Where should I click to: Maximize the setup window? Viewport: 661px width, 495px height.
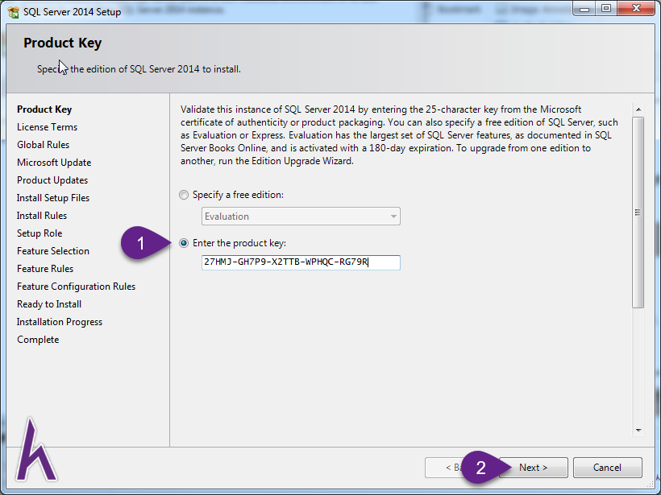tap(605, 8)
